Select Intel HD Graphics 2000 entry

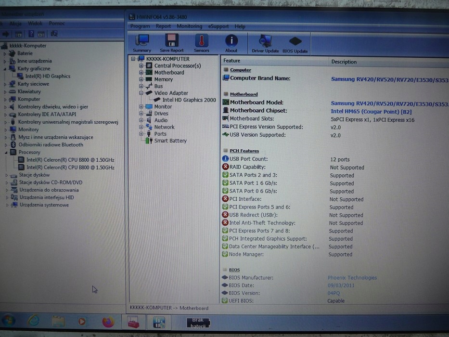pos(189,100)
